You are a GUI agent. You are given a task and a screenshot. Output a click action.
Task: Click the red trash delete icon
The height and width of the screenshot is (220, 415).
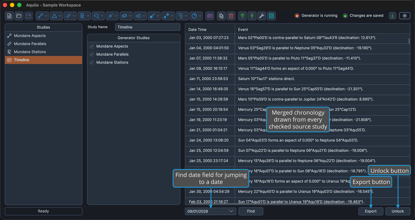click(231, 16)
